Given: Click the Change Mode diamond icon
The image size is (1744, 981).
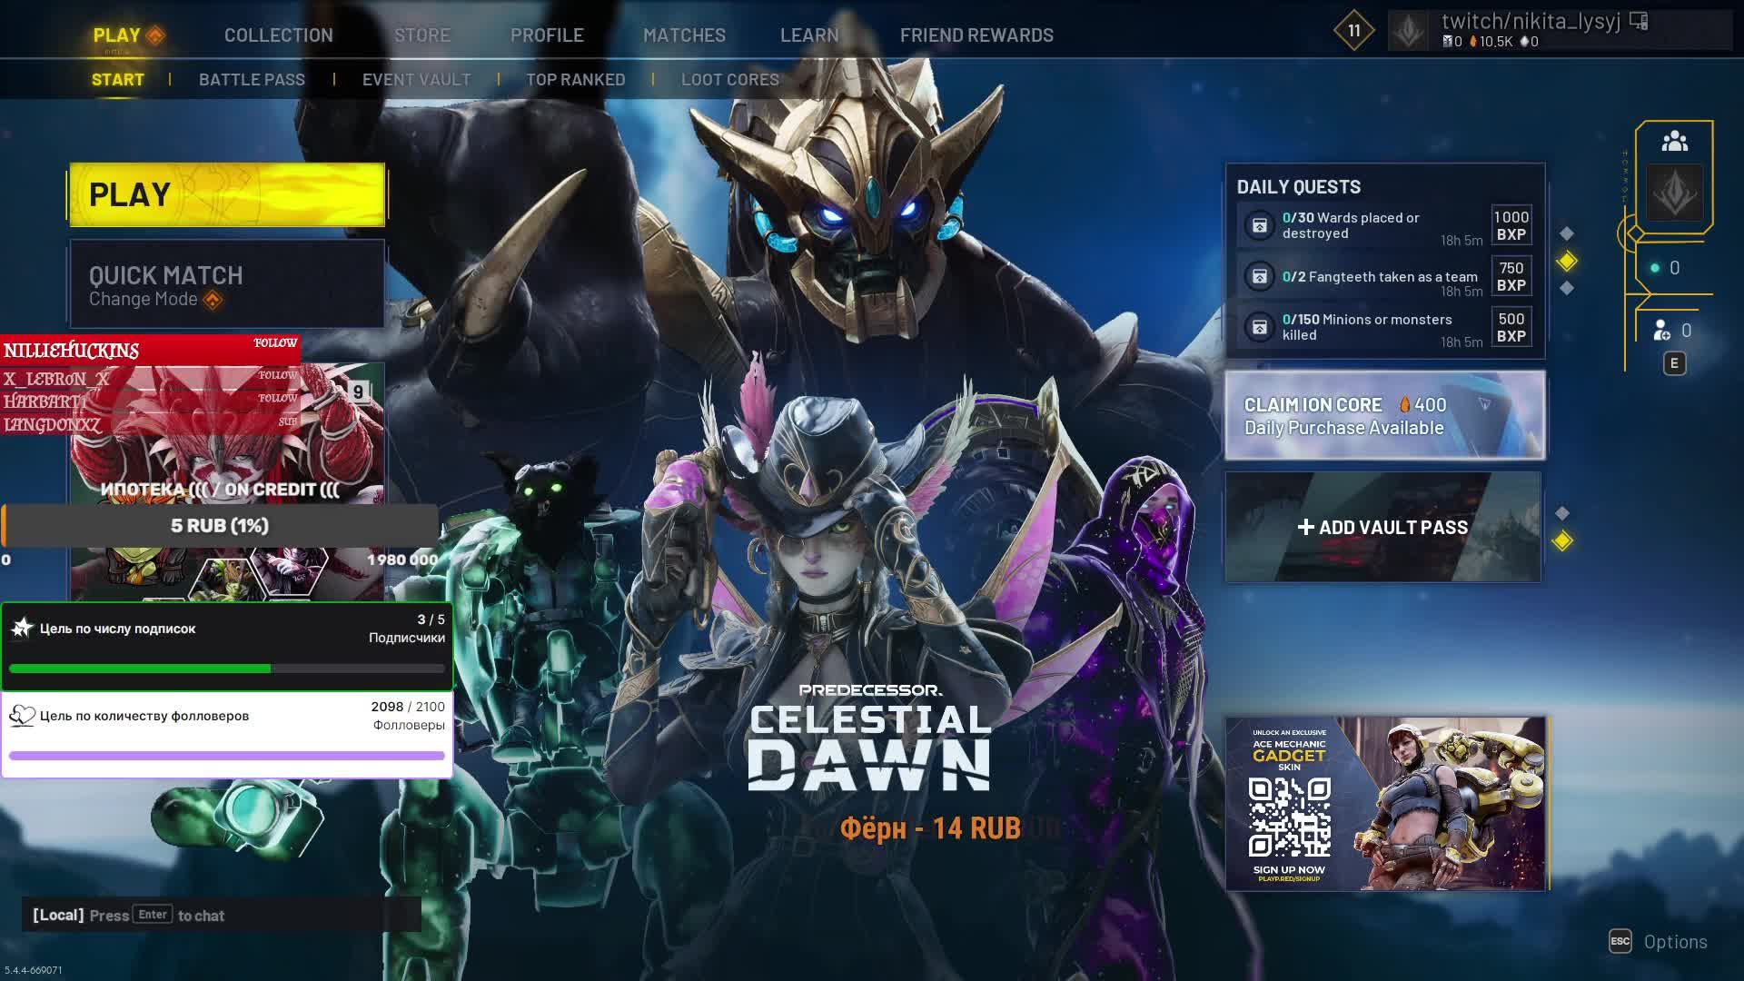Looking at the screenshot, I should (x=213, y=300).
